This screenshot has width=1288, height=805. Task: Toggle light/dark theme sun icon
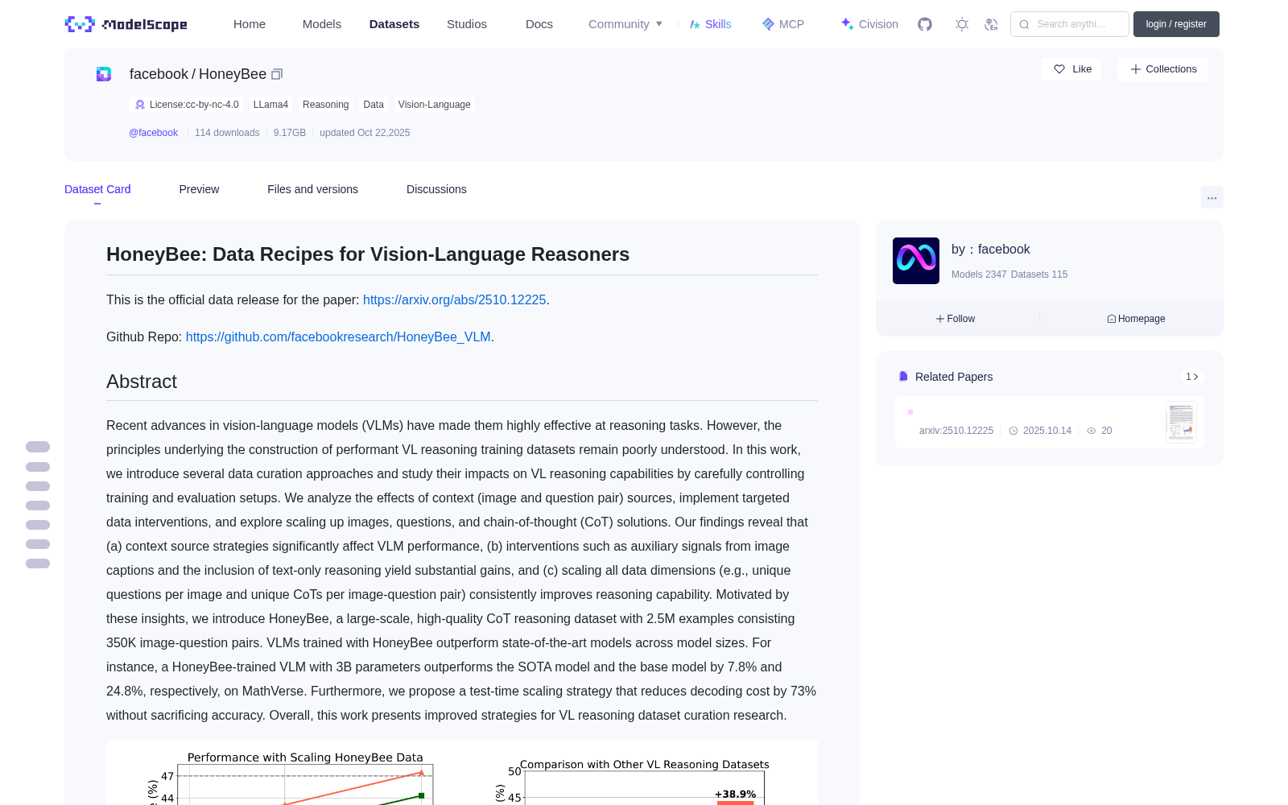point(962,24)
